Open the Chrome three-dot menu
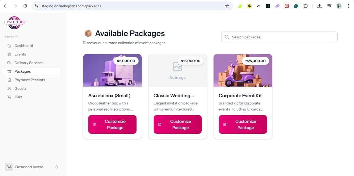The width and height of the screenshot is (354, 176). point(348,6)
